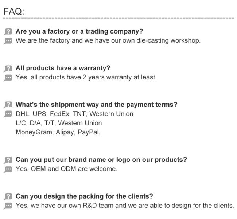This screenshot has width=237, height=219.
Task: Click the FAQ heading
Action: tap(14, 11)
